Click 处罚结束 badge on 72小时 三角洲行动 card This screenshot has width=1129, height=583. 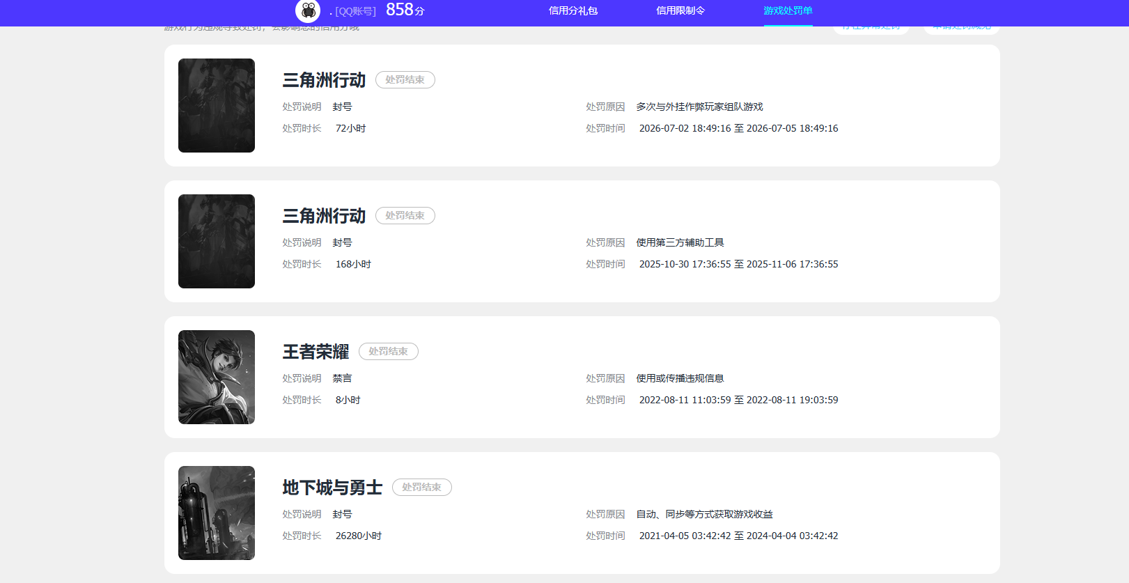tap(405, 80)
